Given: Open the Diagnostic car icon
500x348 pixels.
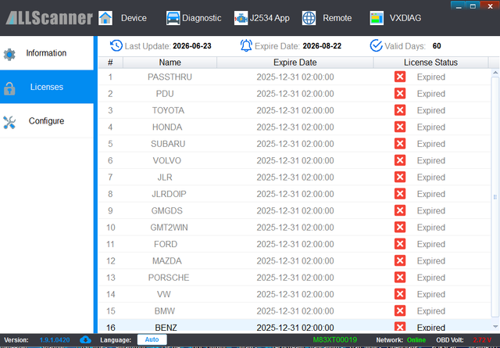Looking at the screenshot, I should click(173, 18).
